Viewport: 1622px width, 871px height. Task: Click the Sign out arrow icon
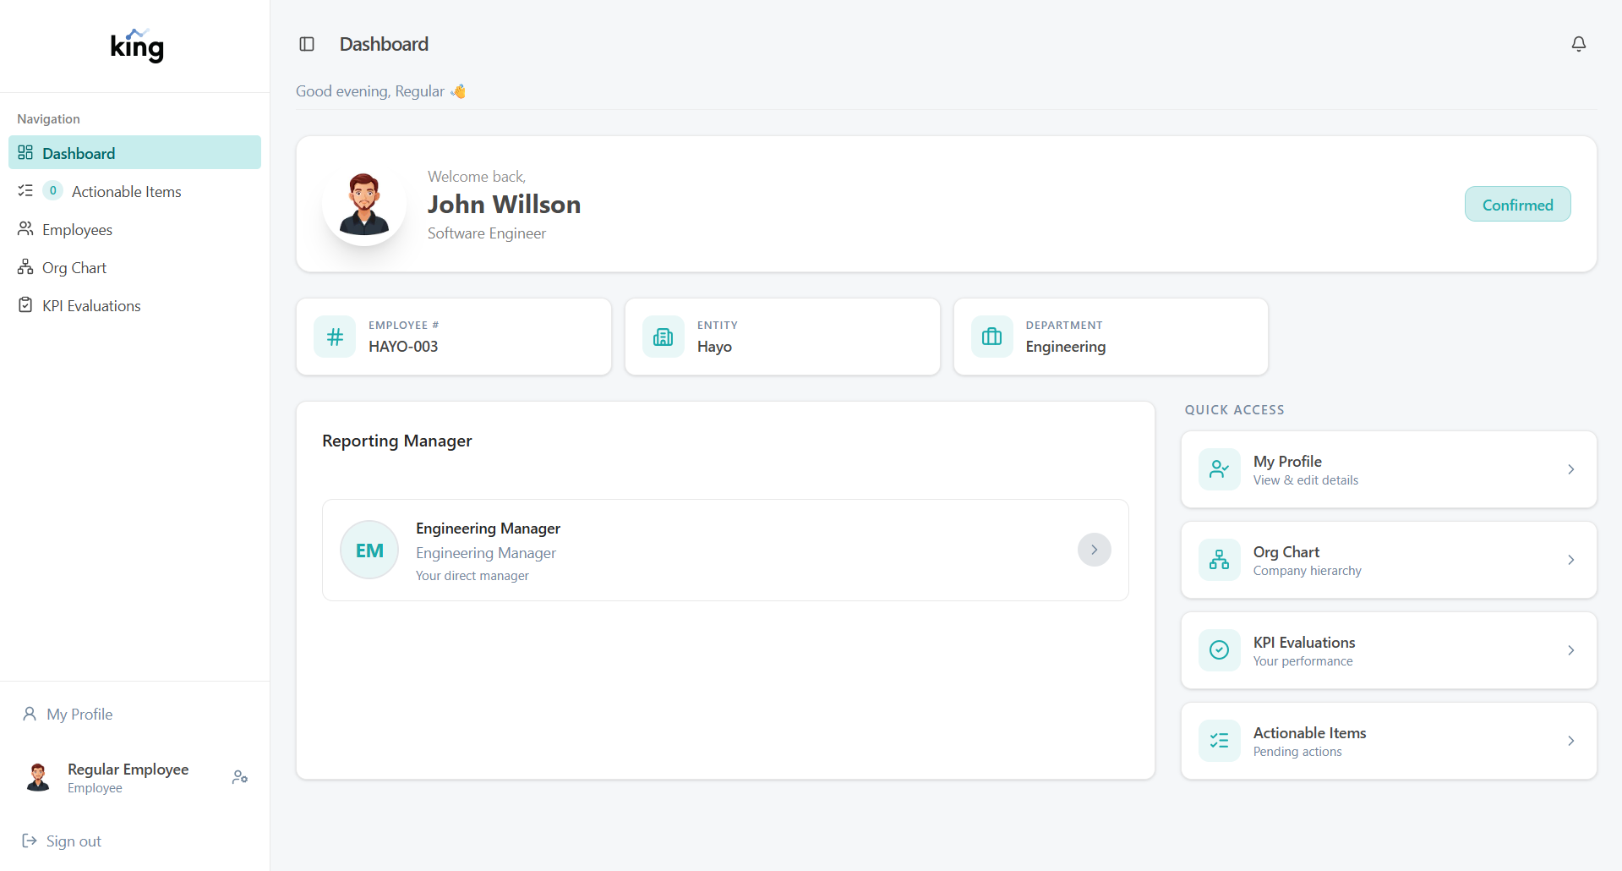point(30,841)
